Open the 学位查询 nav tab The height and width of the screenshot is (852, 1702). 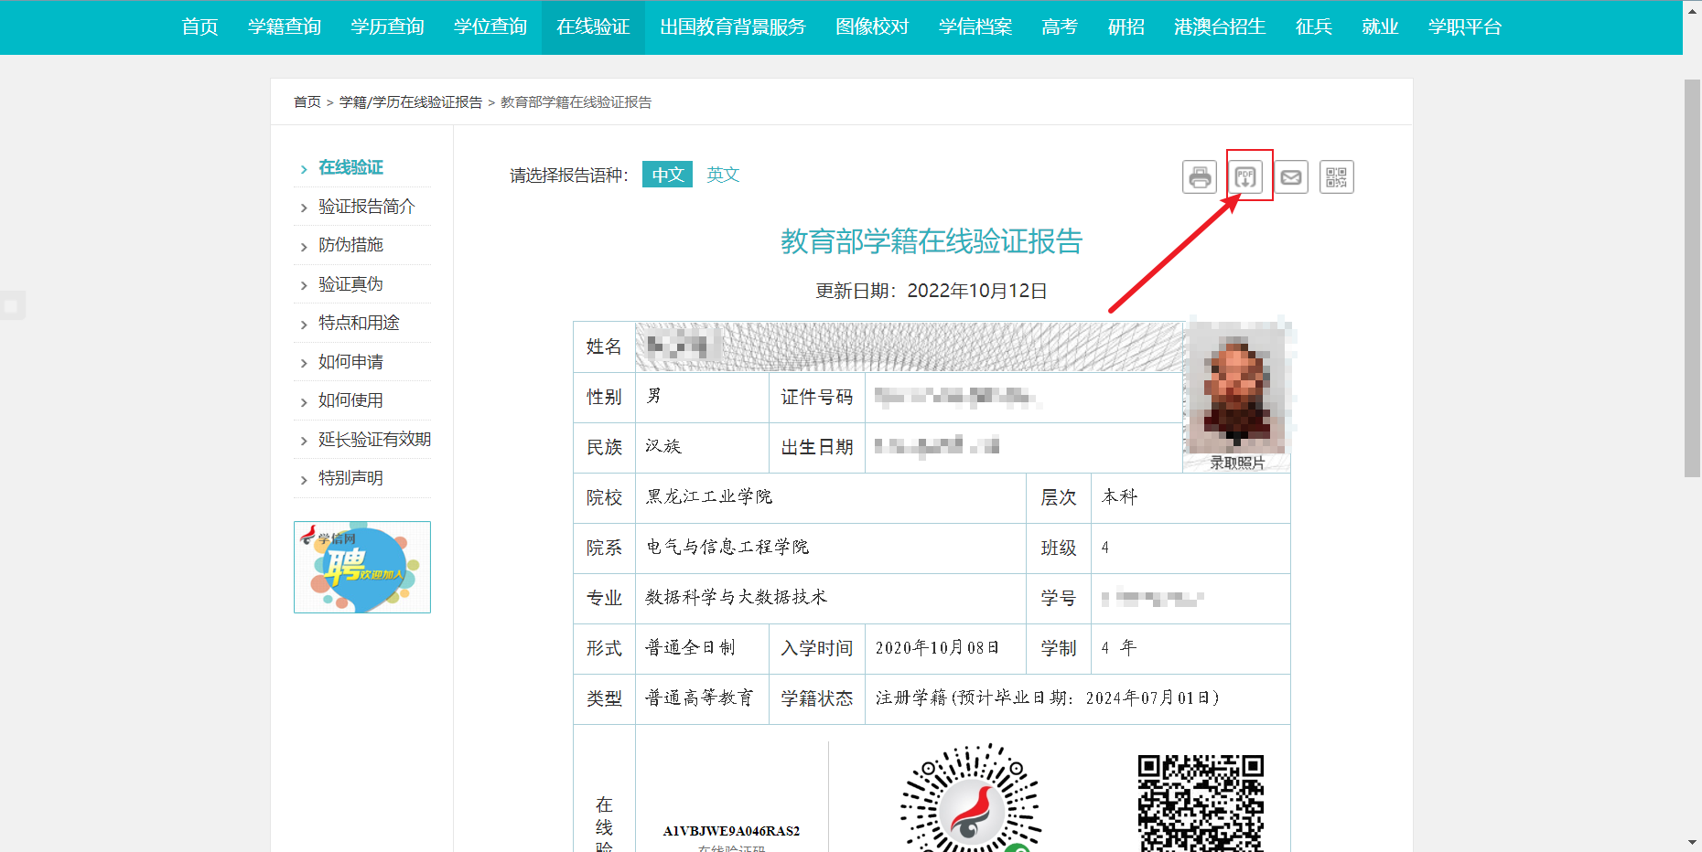pos(490,27)
